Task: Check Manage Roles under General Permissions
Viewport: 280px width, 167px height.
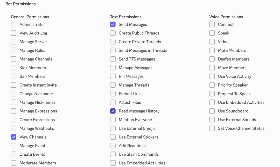Action: [x=13, y=50]
